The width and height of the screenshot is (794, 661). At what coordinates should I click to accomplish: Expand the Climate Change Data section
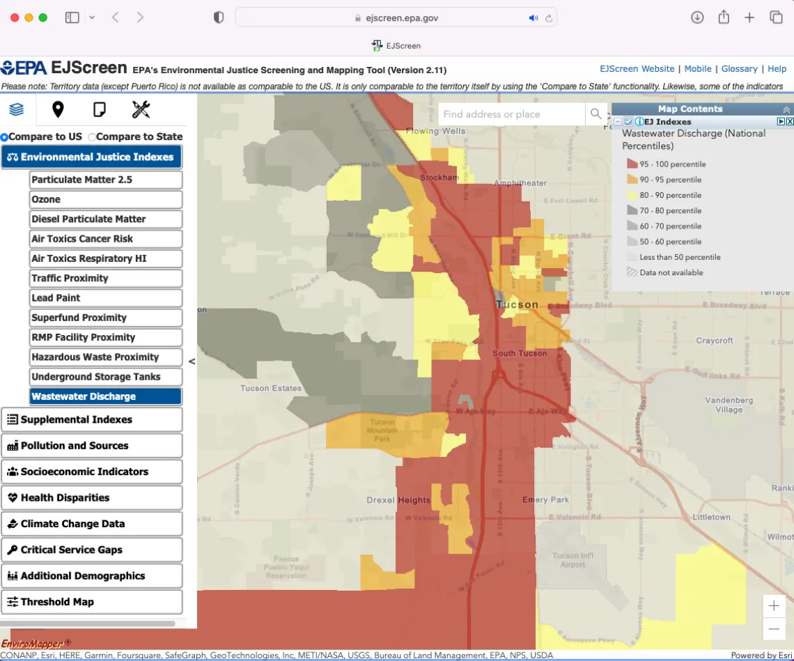pyautogui.click(x=92, y=524)
